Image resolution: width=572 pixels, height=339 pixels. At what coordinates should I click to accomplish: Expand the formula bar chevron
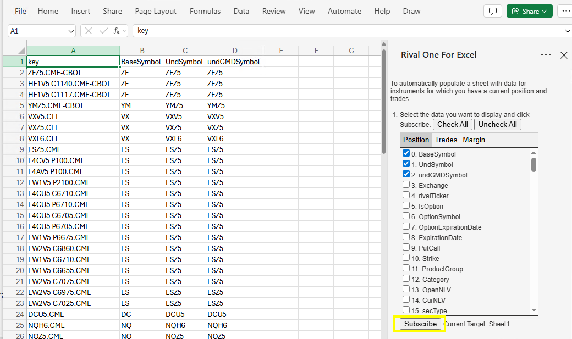tap(568, 31)
